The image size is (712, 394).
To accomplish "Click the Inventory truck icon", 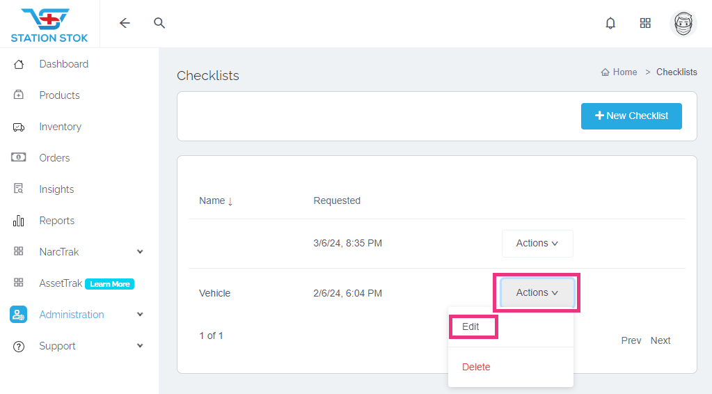I will click(19, 127).
